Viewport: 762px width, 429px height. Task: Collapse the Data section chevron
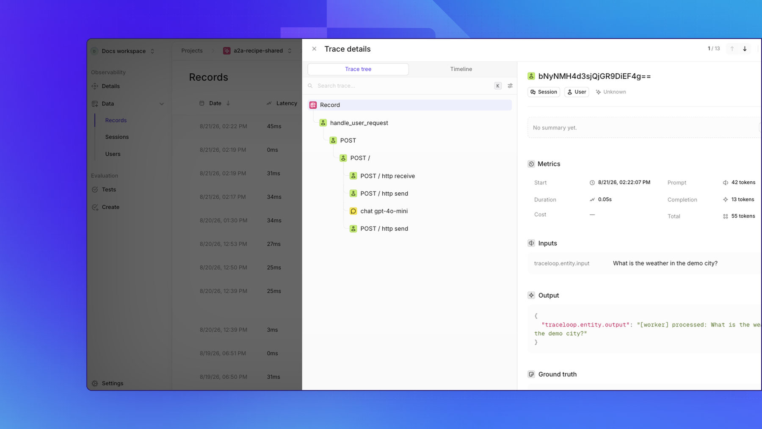[x=161, y=104]
